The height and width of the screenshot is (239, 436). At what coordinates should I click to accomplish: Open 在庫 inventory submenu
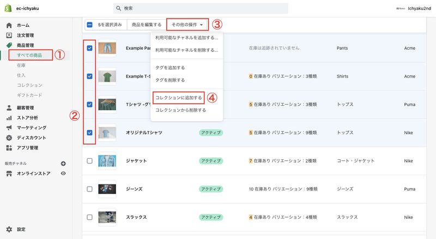pyautogui.click(x=21, y=65)
